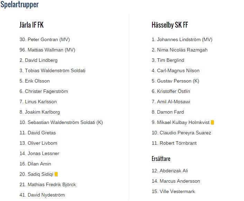
Task: Click yellow card icon beside Sadiq Sidiqi
Action: point(56,174)
